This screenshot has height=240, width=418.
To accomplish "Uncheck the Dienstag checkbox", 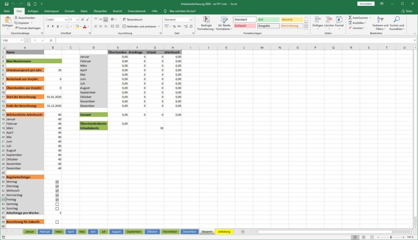I will tap(57, 186).
